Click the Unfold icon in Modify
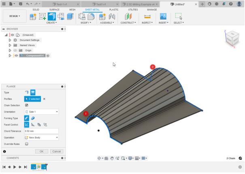Image resolution: width=245 pixels, height=174 pixels. click(91, 17)
